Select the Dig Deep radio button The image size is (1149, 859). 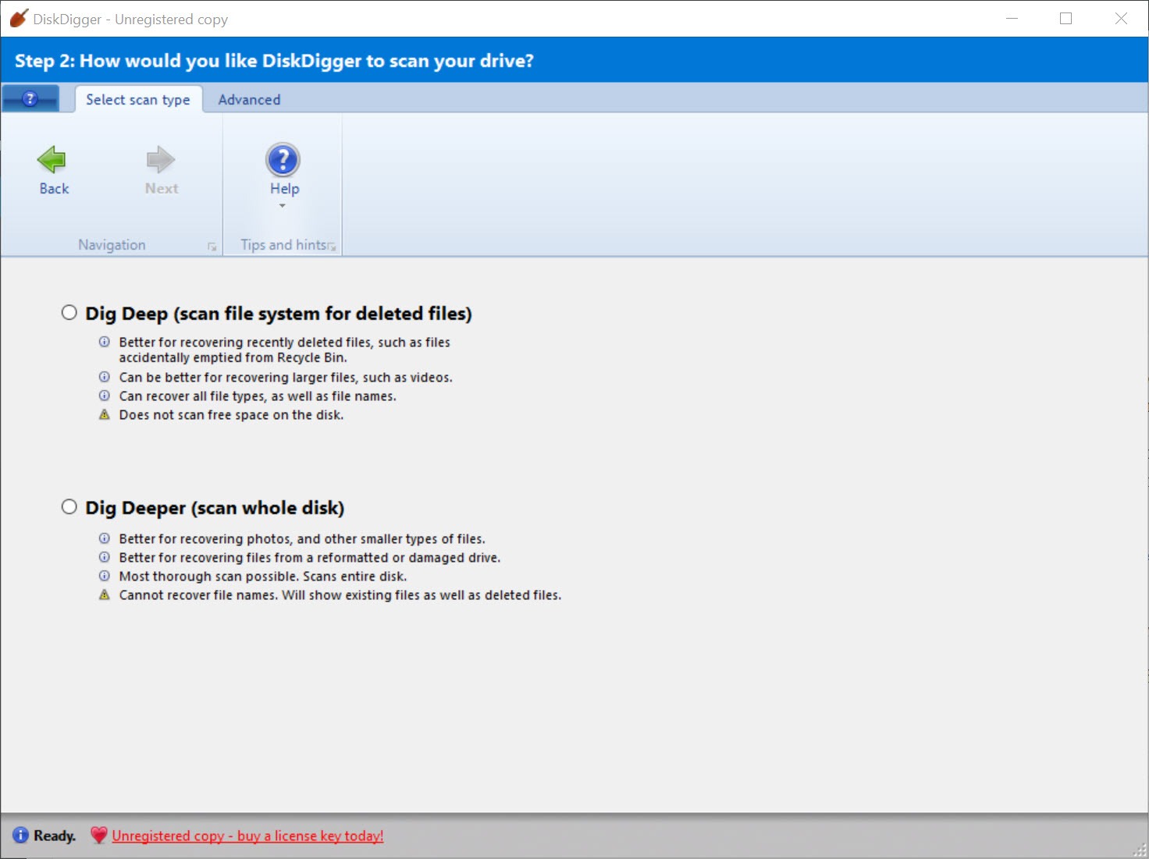[69, 313]
